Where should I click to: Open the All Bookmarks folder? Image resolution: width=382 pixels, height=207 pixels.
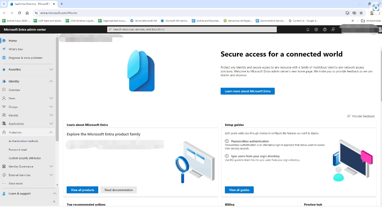(371, 21)
